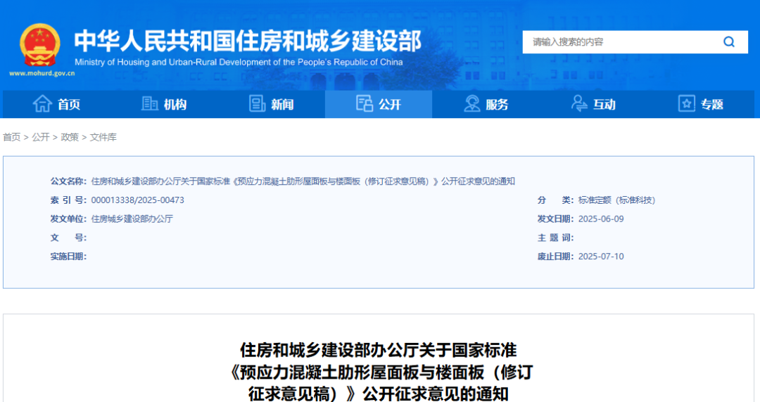760x402 pixels.
Task: Click the home house icon in navigation
Action: point(42,103)
